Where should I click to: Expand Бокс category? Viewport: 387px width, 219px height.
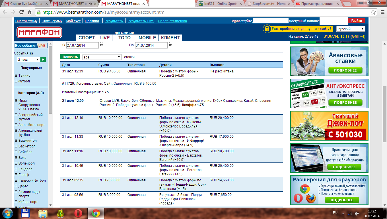16,158
